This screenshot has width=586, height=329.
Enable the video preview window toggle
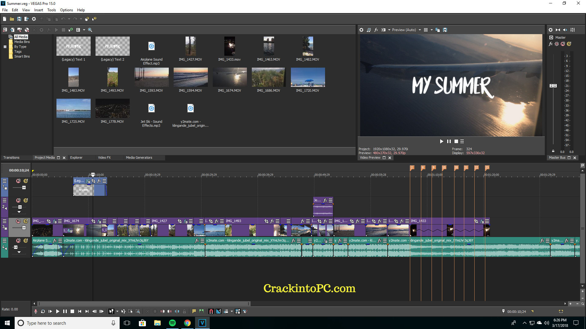click(384, 157)
